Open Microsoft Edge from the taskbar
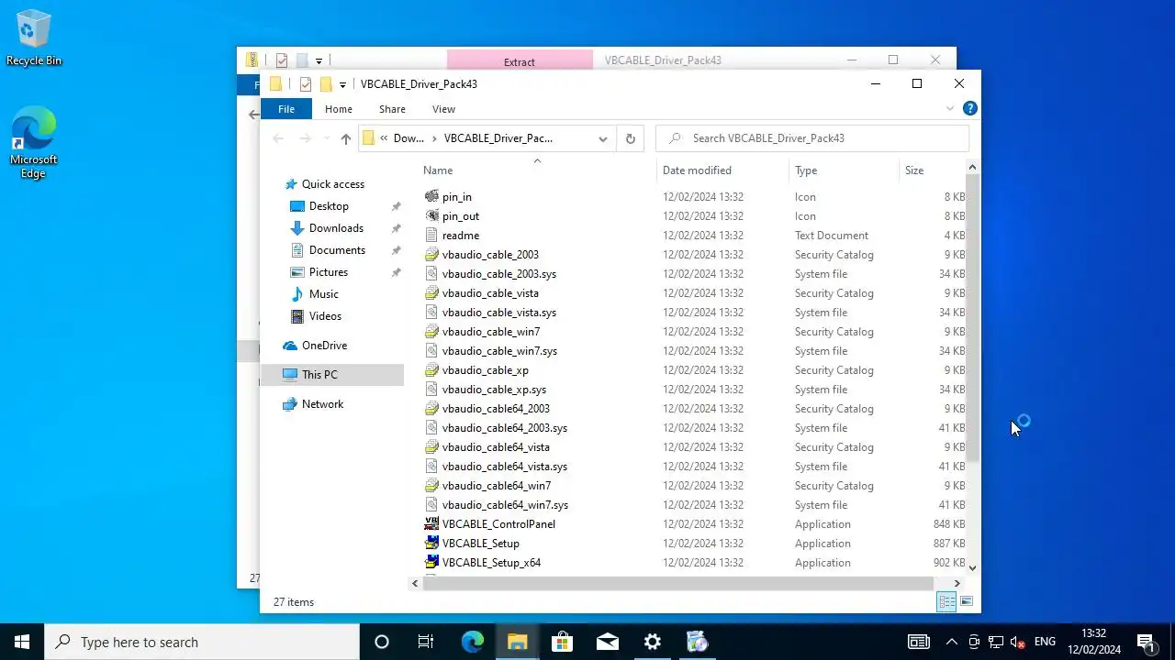Screen dimensions: 1175x660 [x=472, y=642]
